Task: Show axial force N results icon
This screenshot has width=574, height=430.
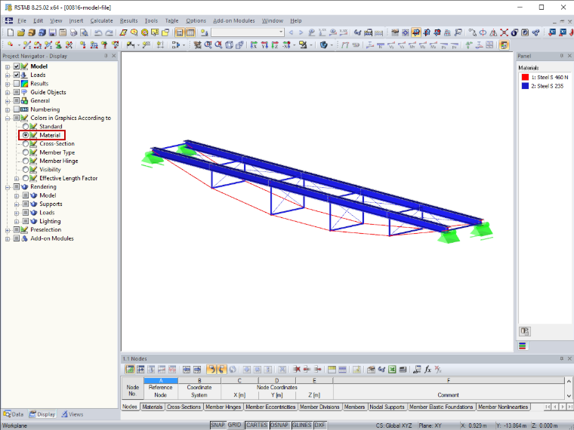Action: pyautogui.click(x=381, y=45)
